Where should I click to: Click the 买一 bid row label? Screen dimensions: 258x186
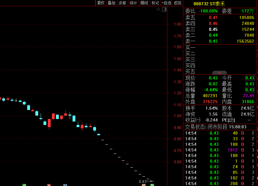click(x=190, y=48)
